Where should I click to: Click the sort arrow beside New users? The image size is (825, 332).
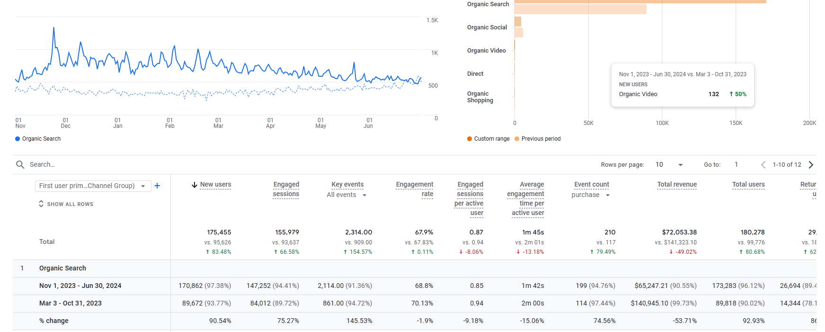194,185
